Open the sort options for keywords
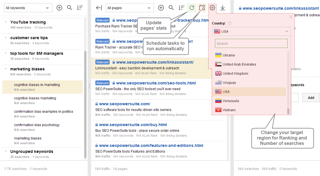The image size is (320, 176). [x=80, y=8]
